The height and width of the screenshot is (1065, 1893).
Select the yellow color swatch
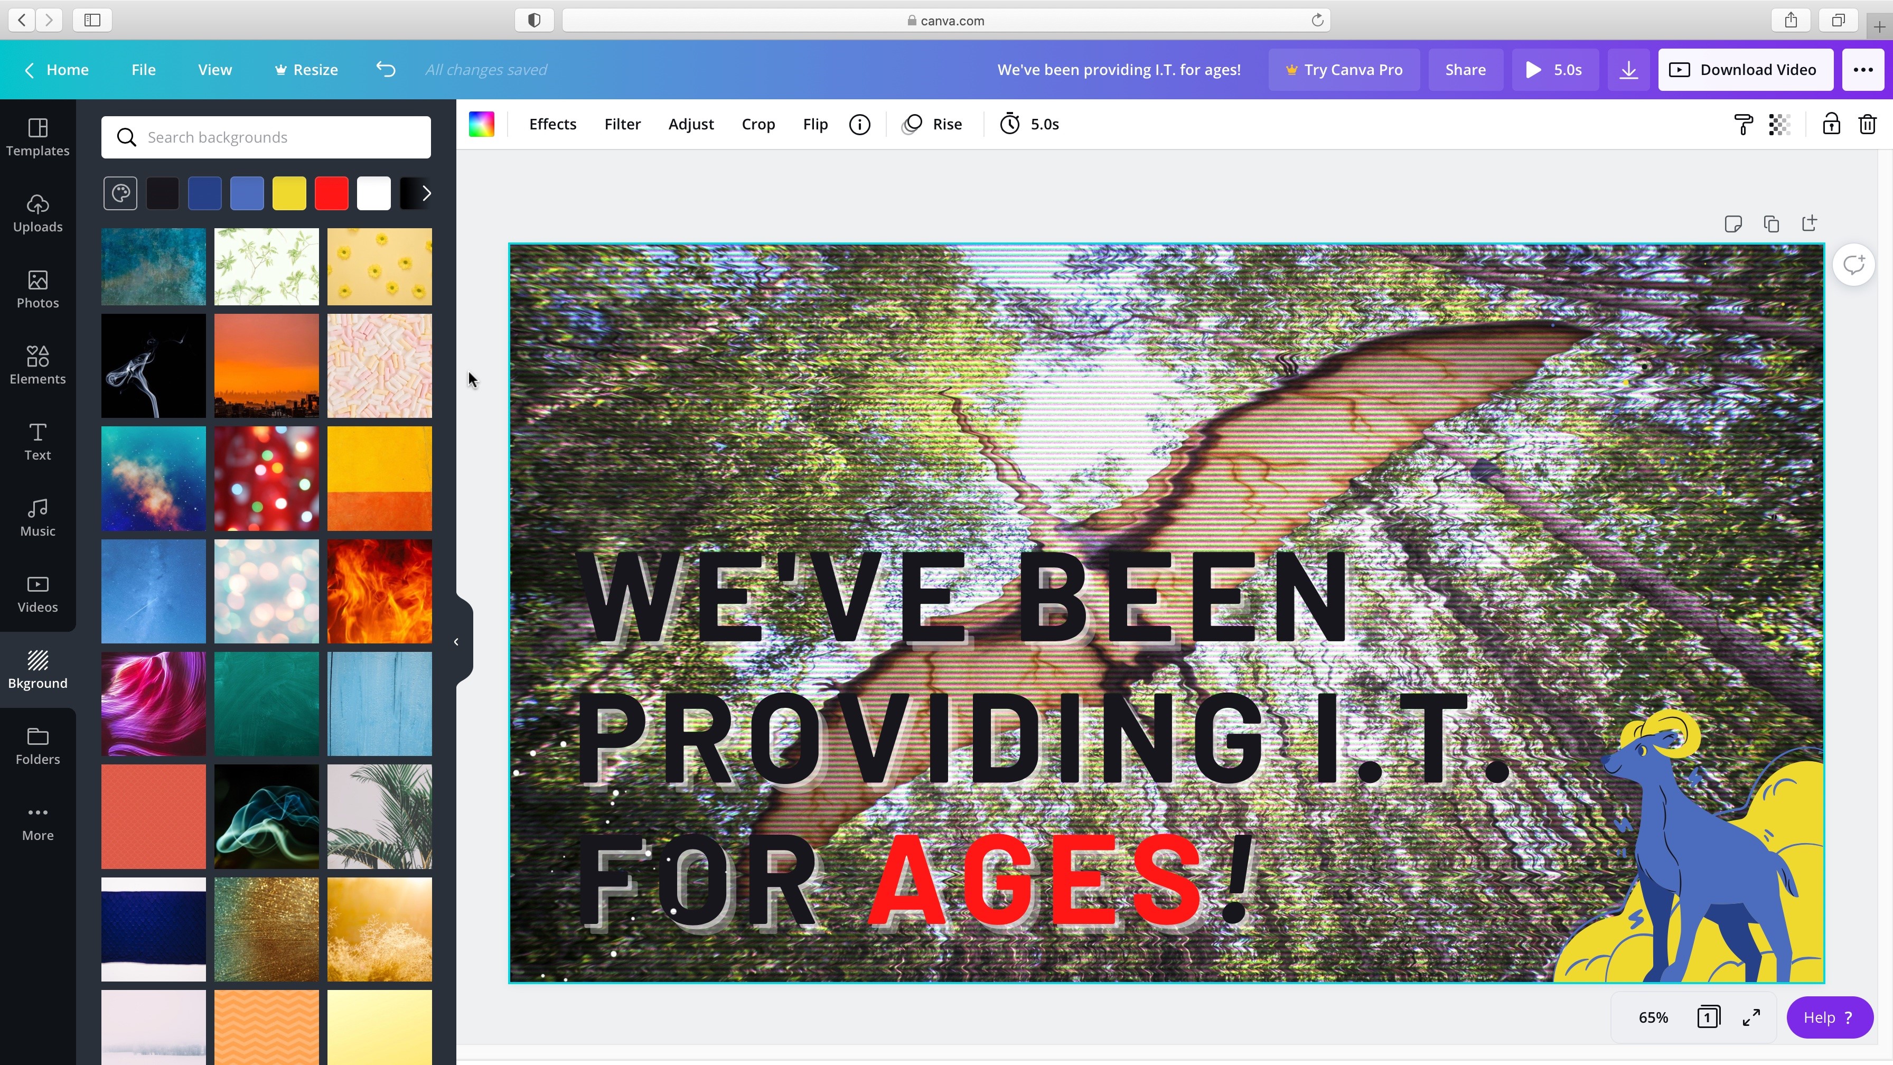point(289,193)
